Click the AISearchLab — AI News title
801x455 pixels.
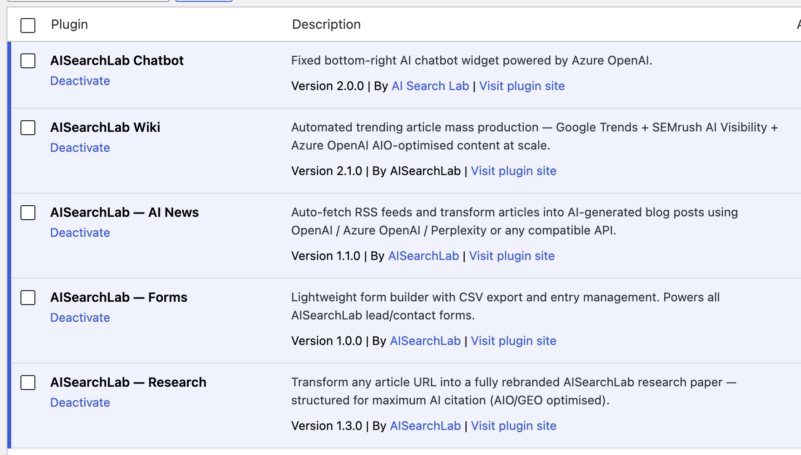[124, 212]
